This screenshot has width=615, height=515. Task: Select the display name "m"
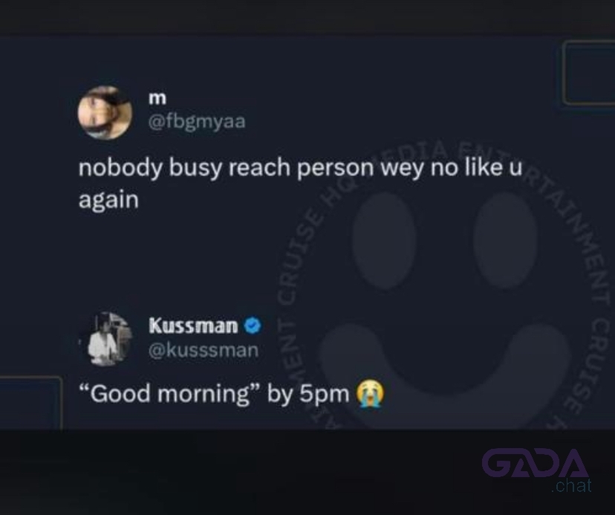[157, 98]
